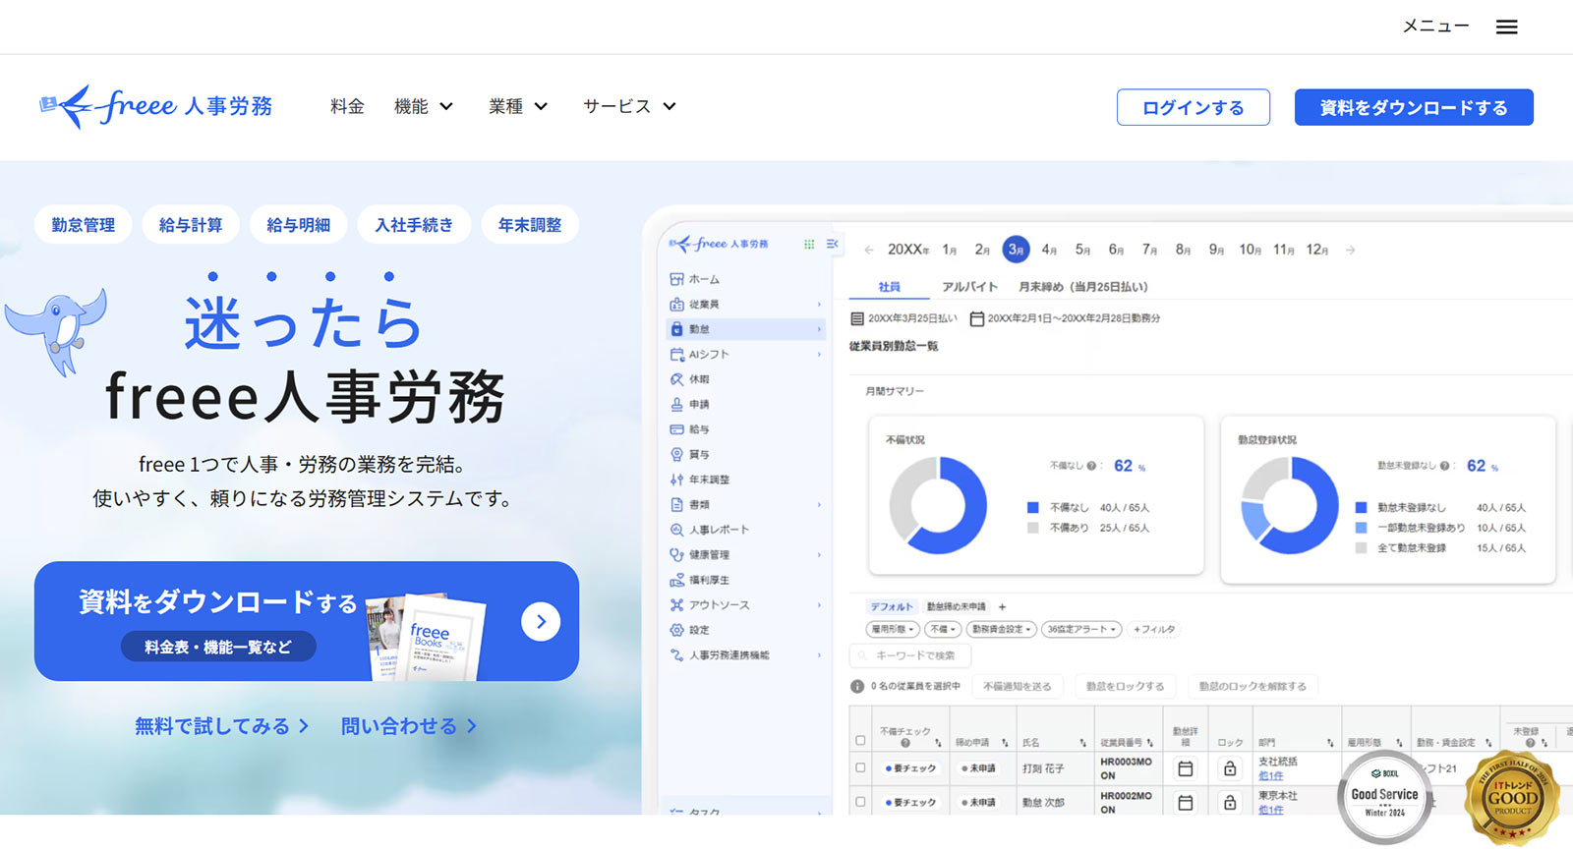Click the lock icon for 打刻 花子

1230,768
